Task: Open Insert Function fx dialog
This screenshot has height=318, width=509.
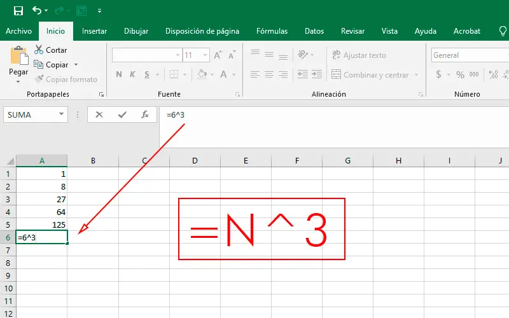Action: [x=145, y=114]
